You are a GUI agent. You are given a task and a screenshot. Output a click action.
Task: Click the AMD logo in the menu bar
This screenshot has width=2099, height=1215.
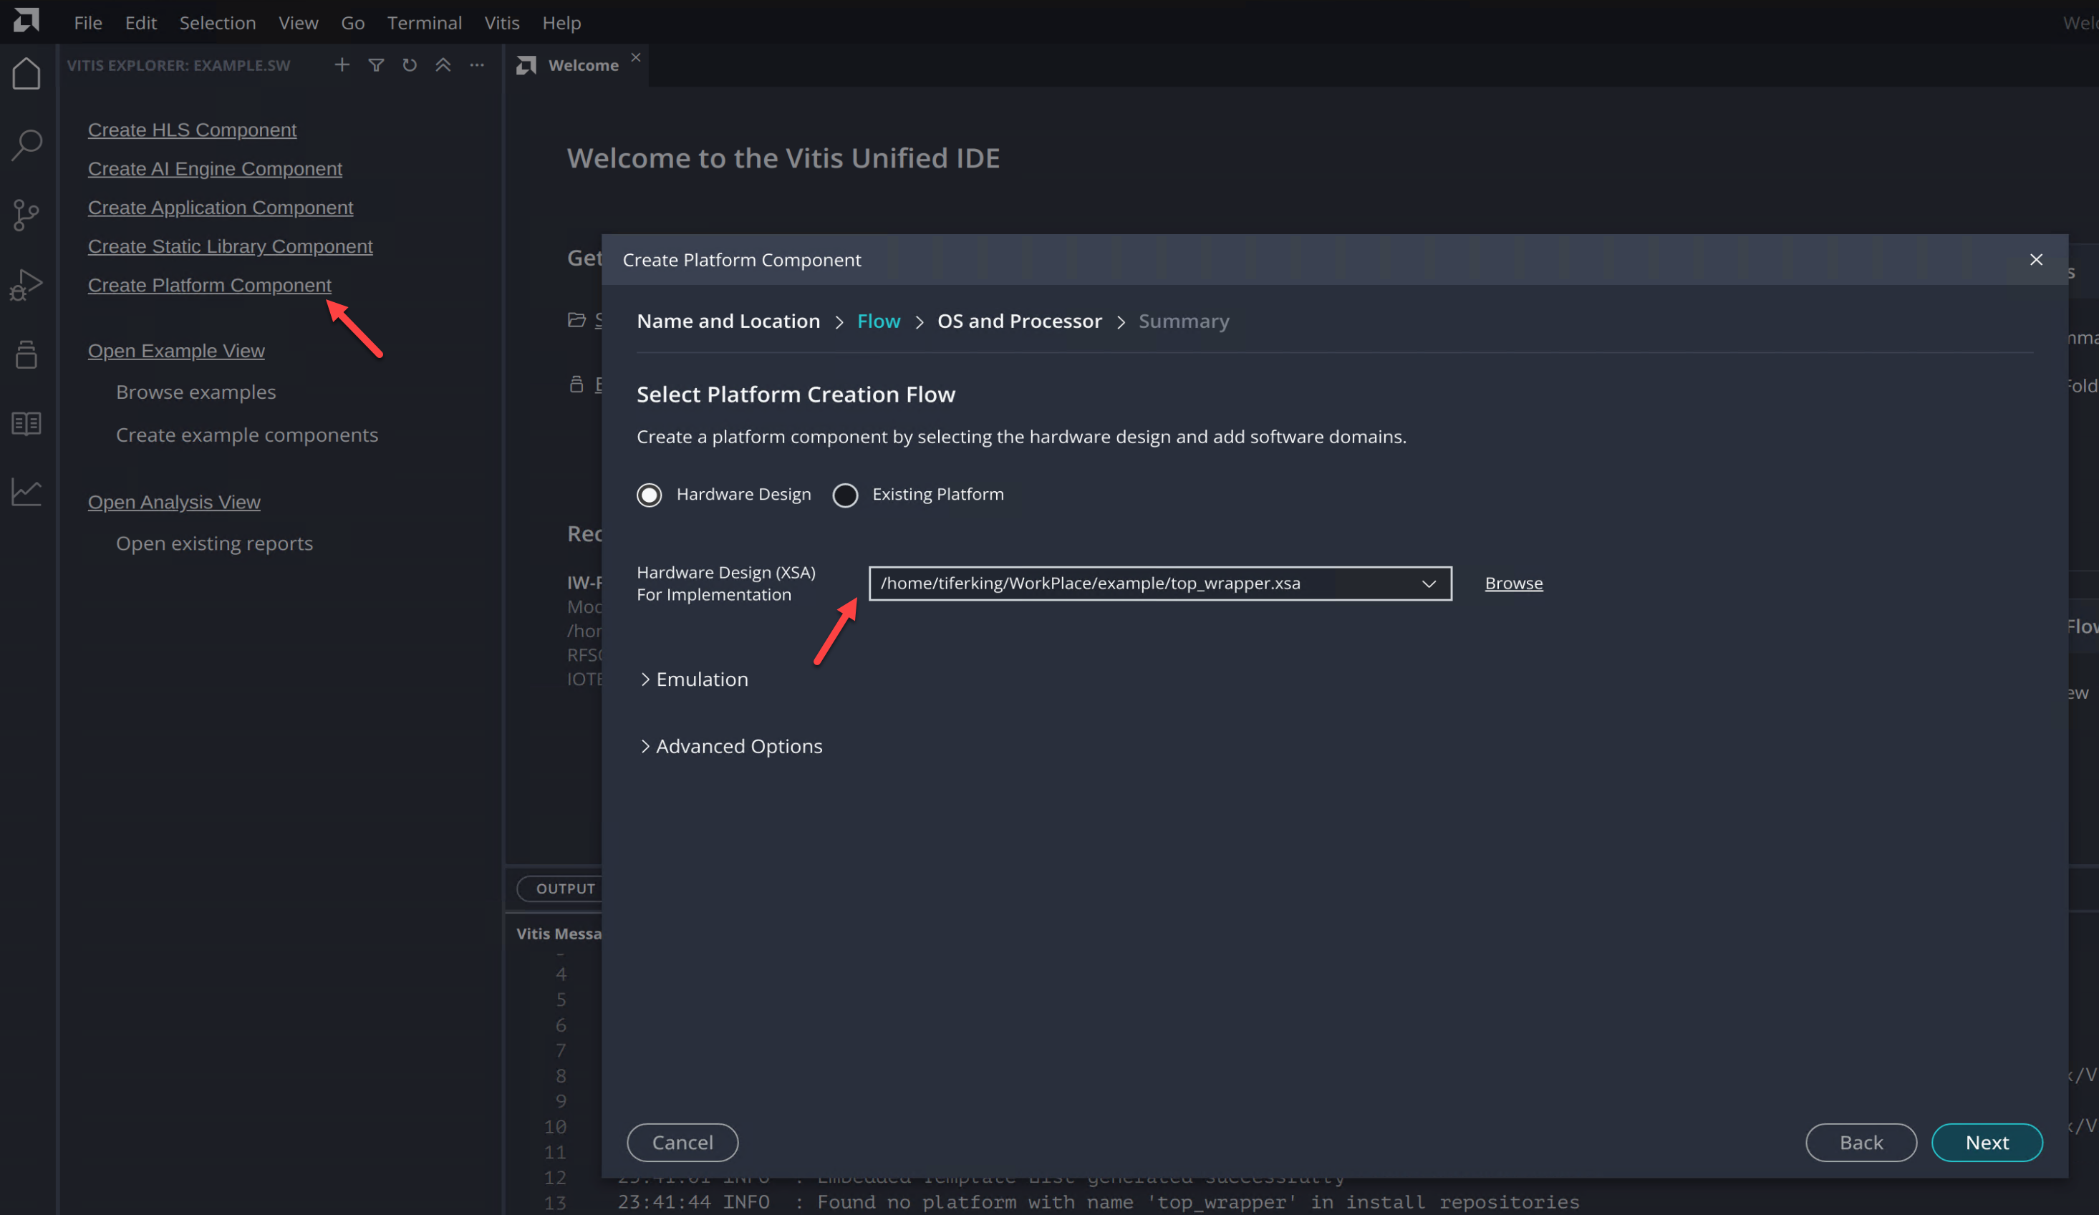pos(26,20)
